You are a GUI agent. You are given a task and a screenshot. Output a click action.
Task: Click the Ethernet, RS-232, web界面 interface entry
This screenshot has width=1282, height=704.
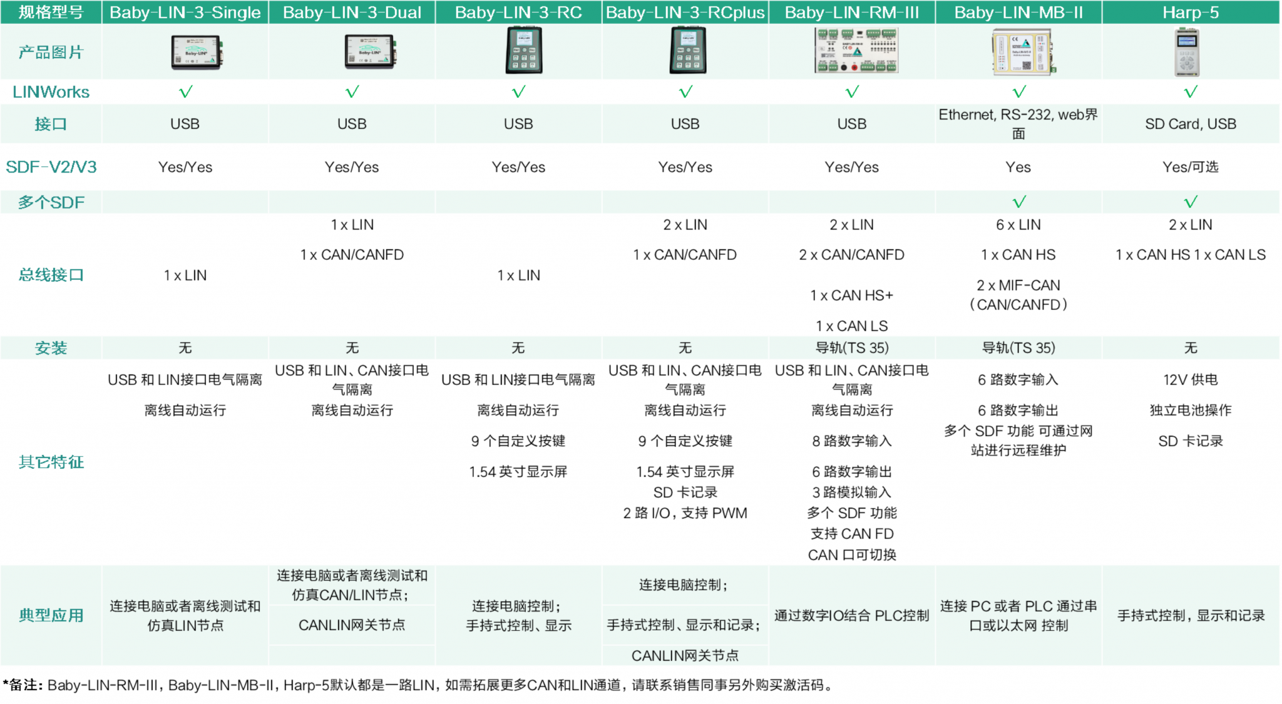coord(1018,123)
